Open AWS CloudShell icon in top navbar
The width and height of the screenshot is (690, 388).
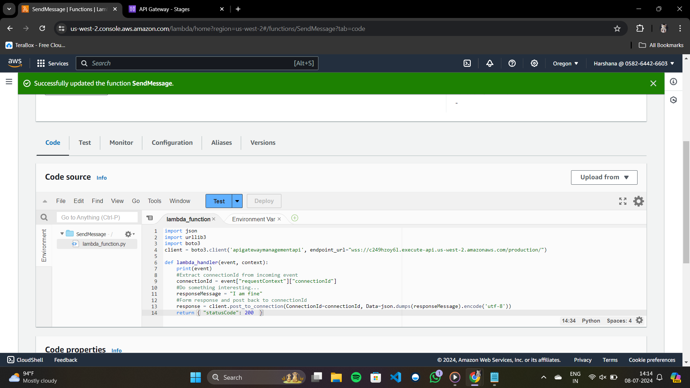coord(467,63)
